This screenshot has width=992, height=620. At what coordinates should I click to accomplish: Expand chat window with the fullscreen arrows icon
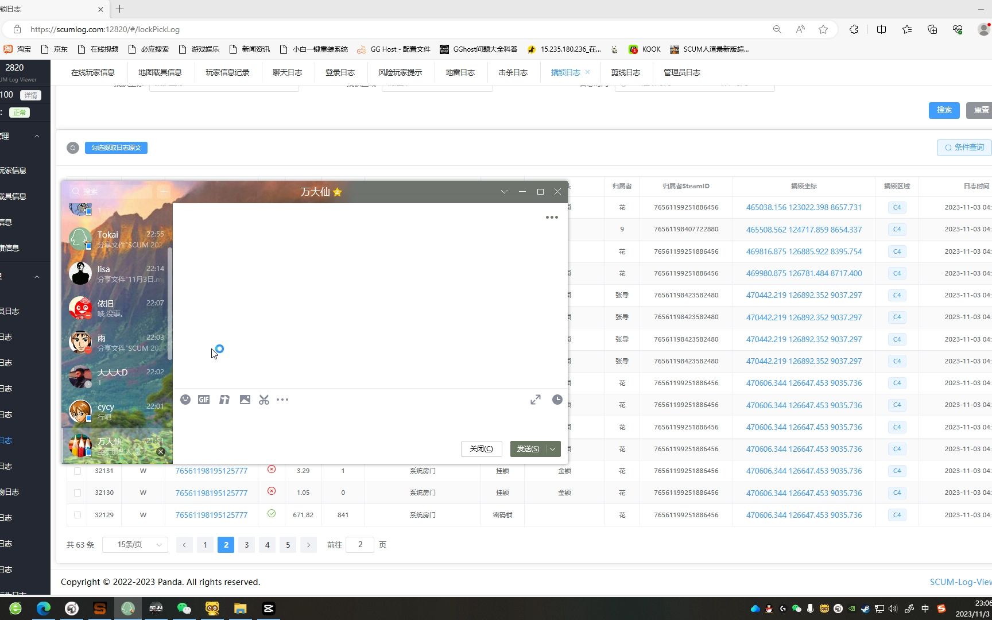[x=535, y=400]
